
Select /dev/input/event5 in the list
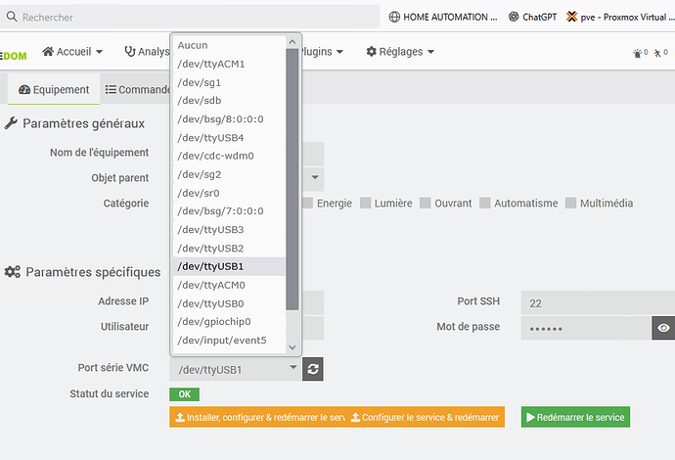click(229, 341)
